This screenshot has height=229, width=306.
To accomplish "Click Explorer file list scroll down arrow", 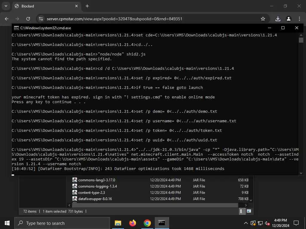I will coord(251,200).
